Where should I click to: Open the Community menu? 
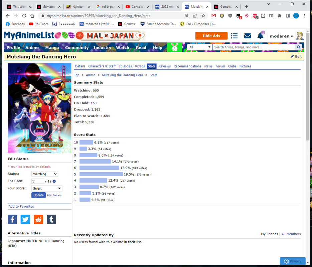click(x=77, y=47)
